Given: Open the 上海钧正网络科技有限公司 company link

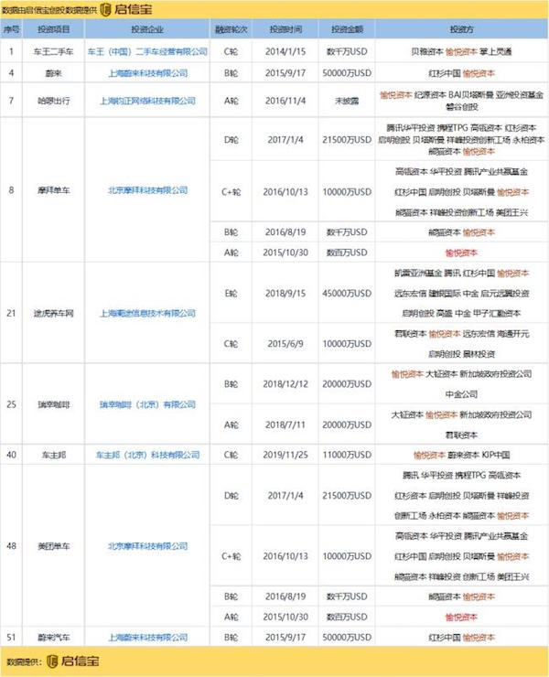Looking at the screenshot, I should click(147, 101).
